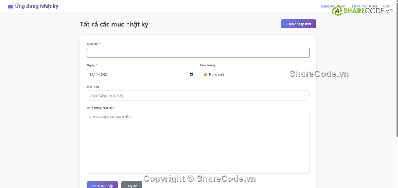Click into the 'Mục nhập của bạn' text area

coord(198,143)
